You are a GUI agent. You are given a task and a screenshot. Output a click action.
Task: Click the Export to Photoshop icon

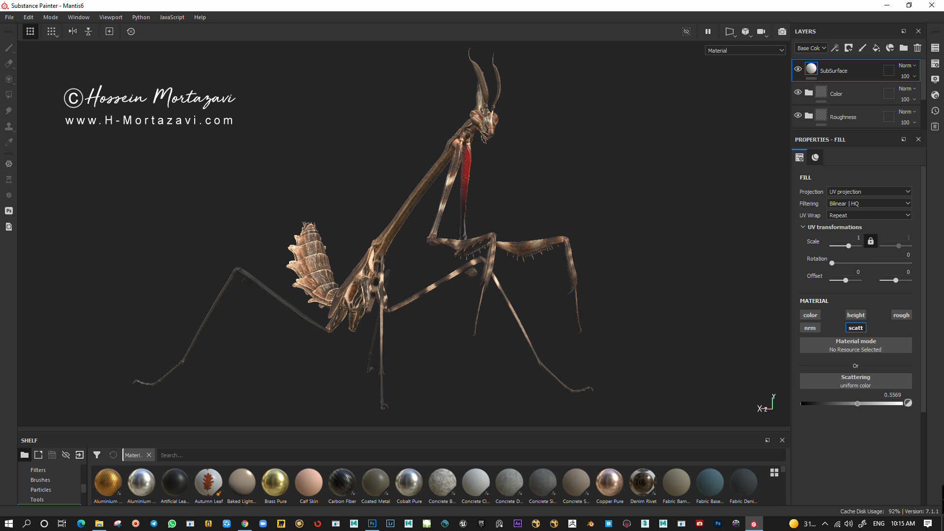click(8, 211)
